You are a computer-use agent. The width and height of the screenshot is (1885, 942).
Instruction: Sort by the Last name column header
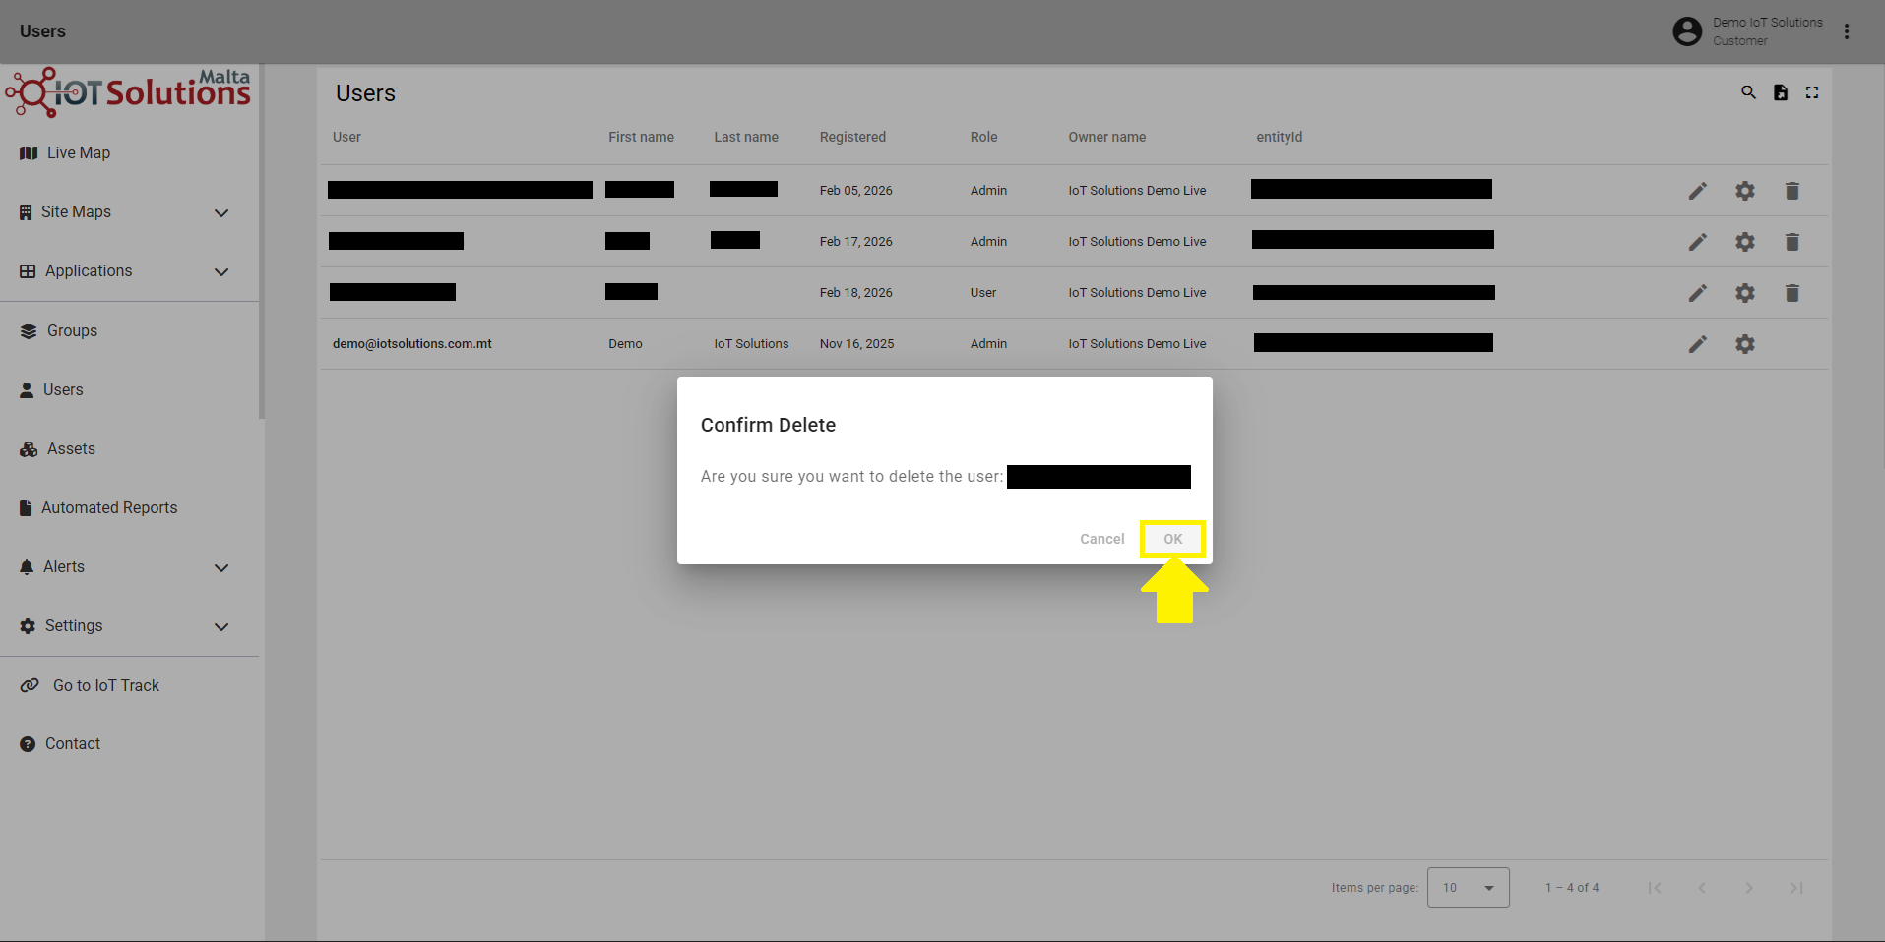[746, 137]
